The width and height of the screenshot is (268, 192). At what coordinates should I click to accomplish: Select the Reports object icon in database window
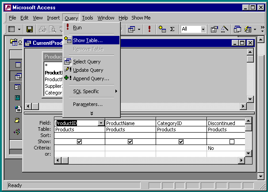point(17,98)
